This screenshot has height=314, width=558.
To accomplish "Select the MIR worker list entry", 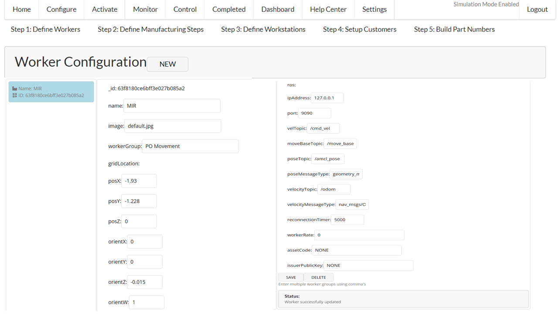I will (x=51, y=92).
